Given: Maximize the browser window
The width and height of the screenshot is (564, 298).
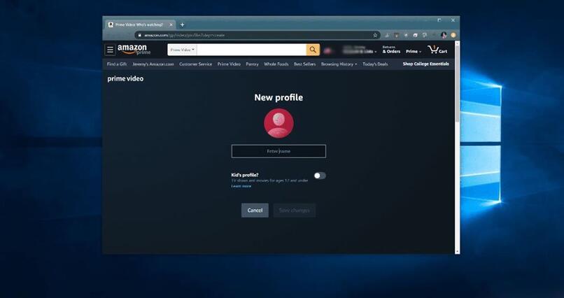Looking at the screenshot, I should pyautogui.click(x=439, y=20).
